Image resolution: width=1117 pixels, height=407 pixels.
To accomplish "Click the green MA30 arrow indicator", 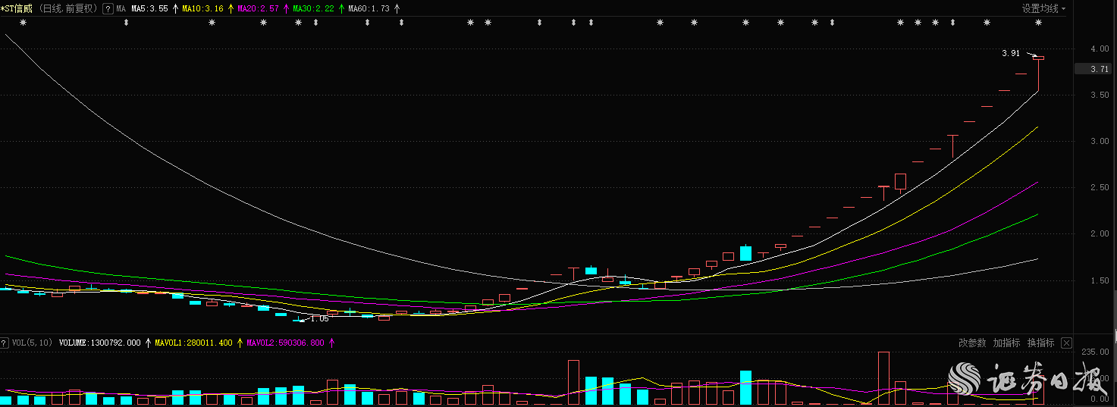I will tap(341, 9).
